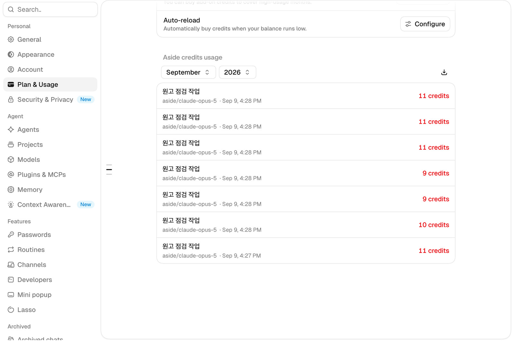Click the Channels icon

(11, 265)
